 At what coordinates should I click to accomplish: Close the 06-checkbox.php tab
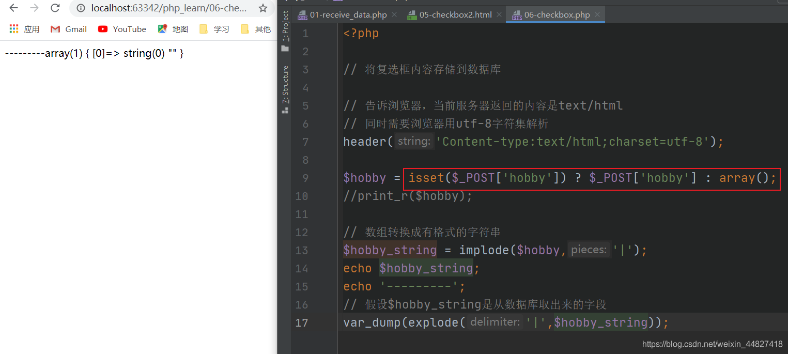[597, 15]
